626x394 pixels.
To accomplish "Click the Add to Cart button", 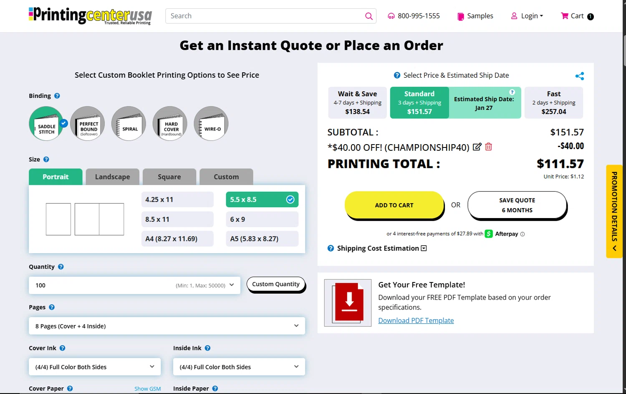I will (394, 205).
